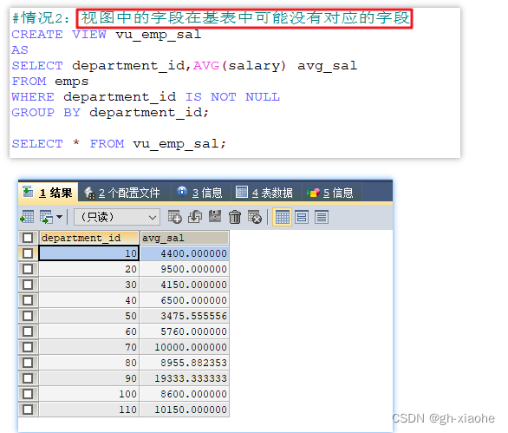Screen dimensions: 508x433
Task: Click the save changes floppy icon
Action: pos(215,216)
